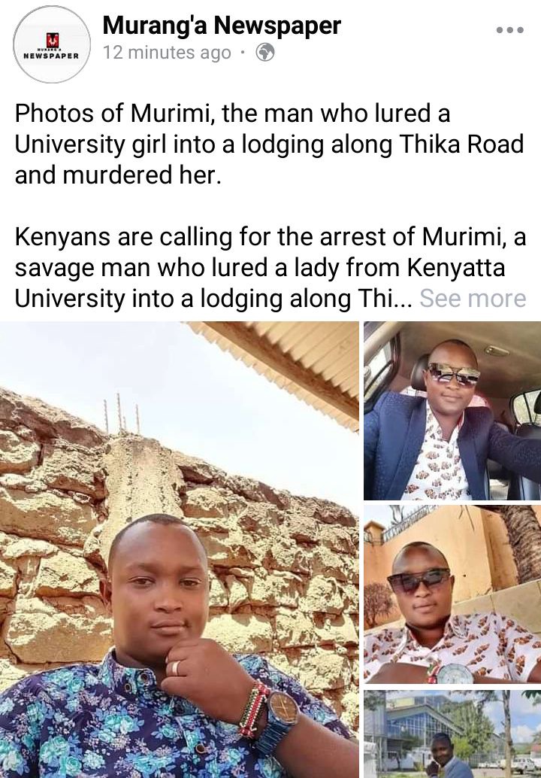Tap the dark sunglasses in palm tree photo

[x=419, y=581]
